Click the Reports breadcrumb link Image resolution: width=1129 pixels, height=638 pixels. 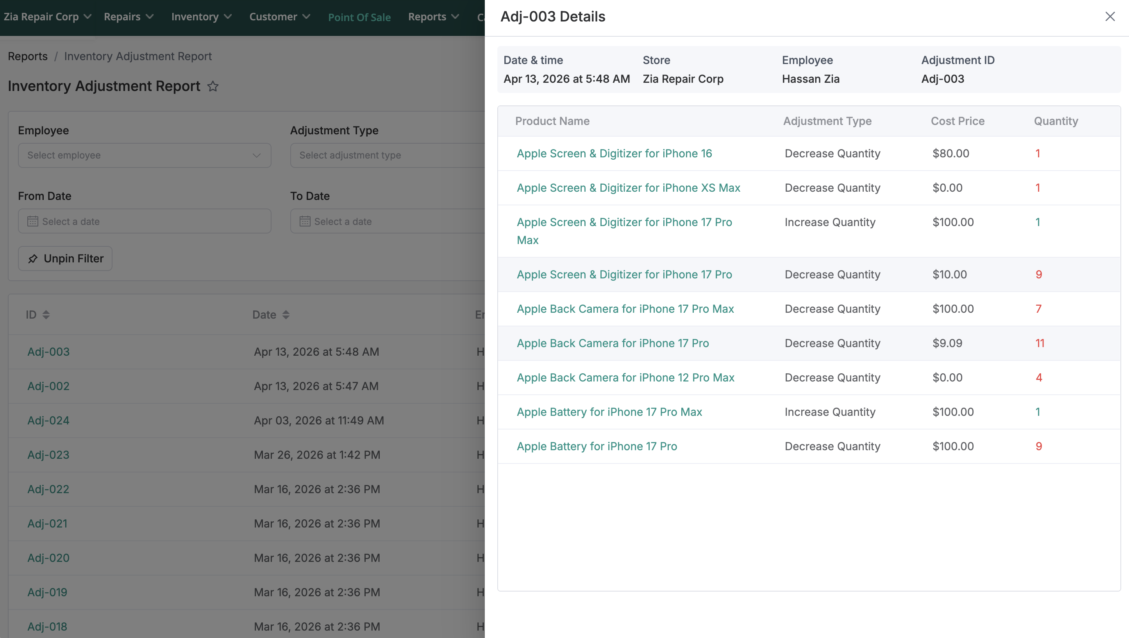pos(28,56)
